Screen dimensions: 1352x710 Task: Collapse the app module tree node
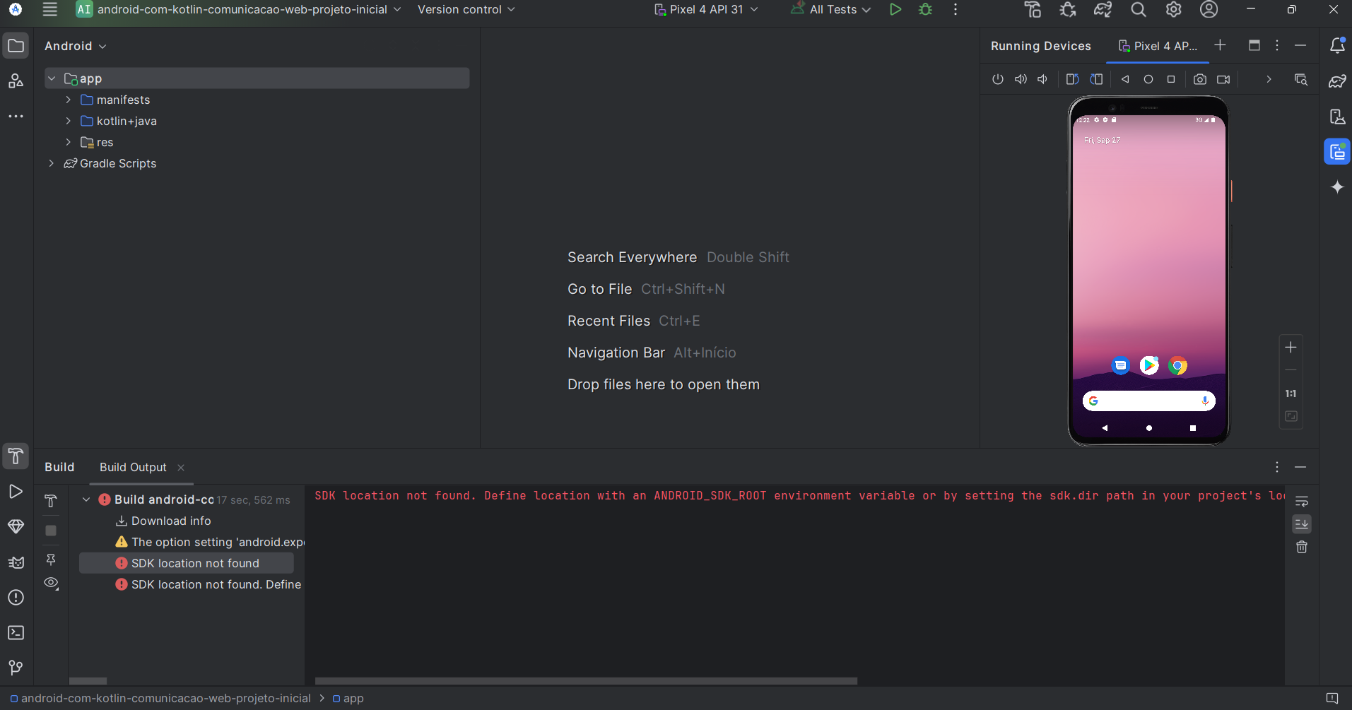[52, 78]
